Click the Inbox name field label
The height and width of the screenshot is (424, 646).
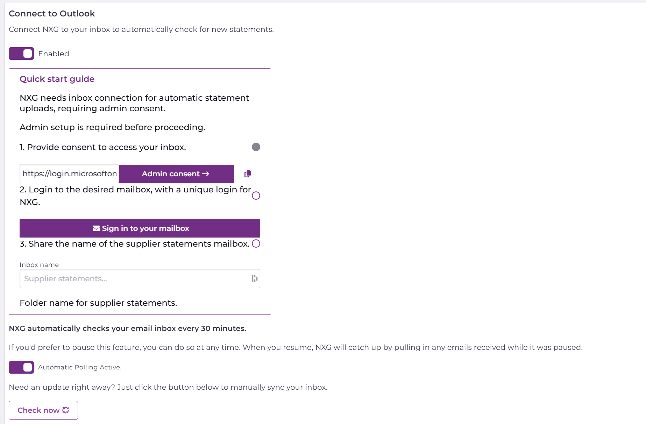pyautogui.click(x=39, y=265)
